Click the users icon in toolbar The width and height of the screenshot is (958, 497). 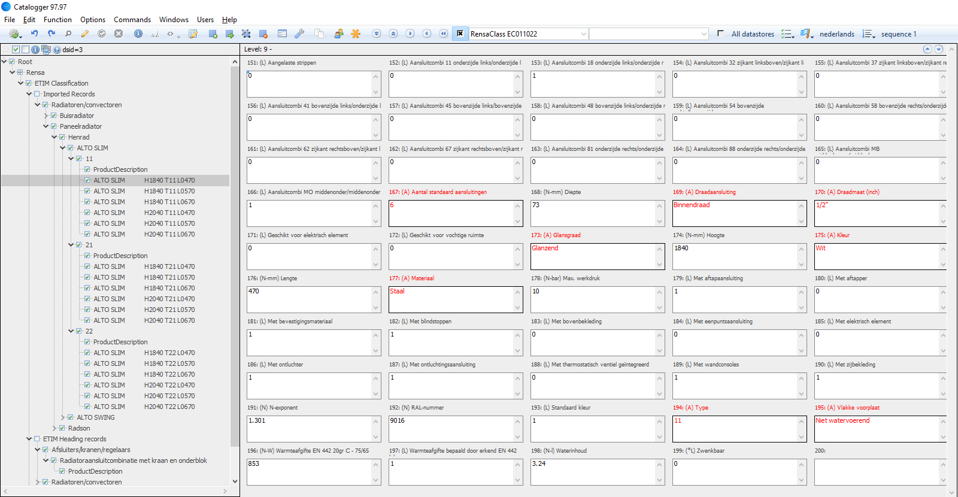339,34
